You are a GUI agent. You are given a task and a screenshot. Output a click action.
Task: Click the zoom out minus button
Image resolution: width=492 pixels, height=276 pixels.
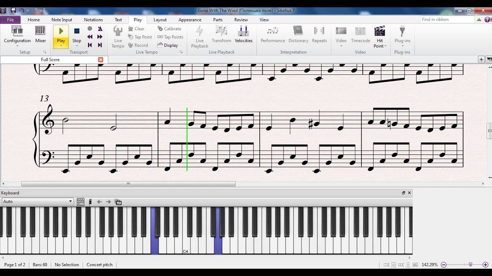(444, 264)
